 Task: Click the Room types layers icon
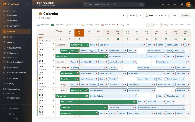point(5,67)
